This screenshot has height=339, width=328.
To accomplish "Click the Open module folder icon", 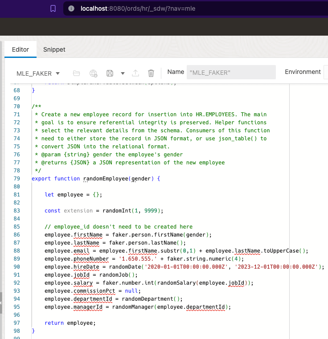I will pos(76,74).
